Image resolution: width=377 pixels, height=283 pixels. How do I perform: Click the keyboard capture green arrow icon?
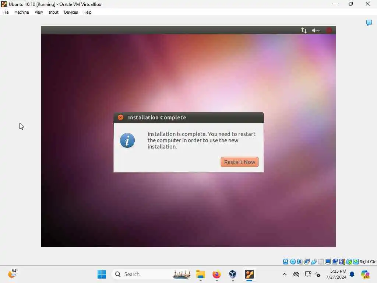click(x=356, y=261)
